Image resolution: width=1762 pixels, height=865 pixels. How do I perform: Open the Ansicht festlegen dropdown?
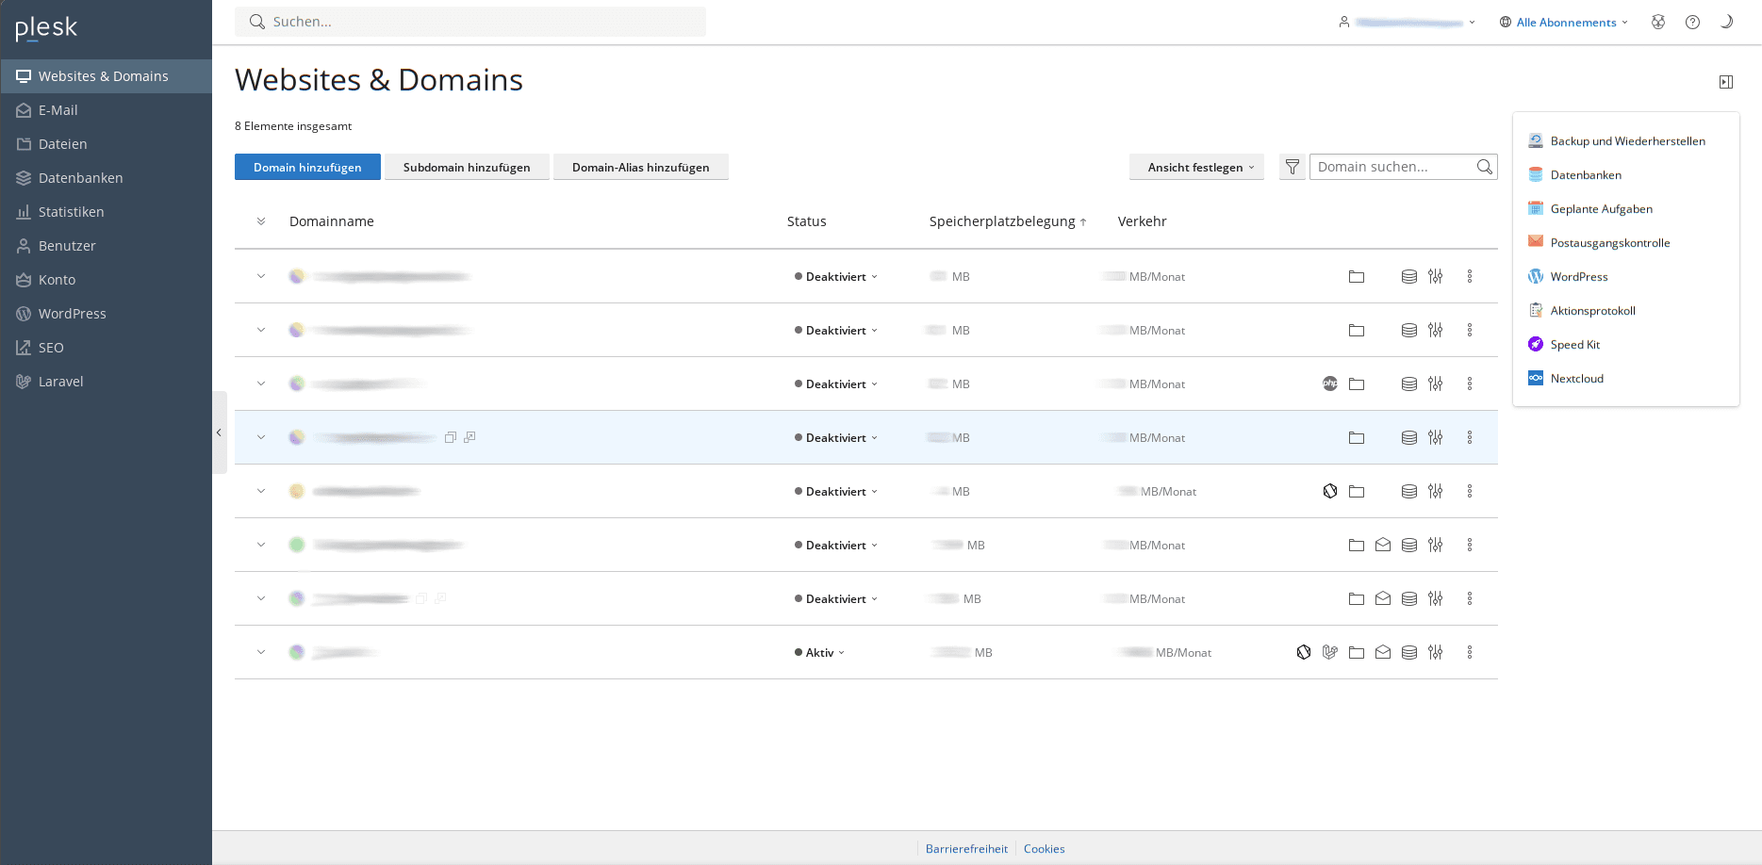point(1196,167)
